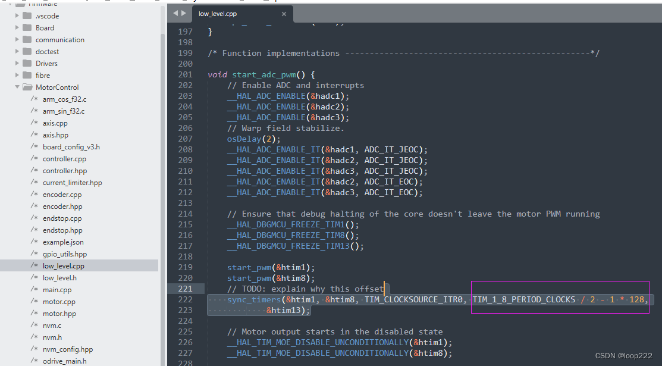Click the doctest folder icon
Viewport: 662px width, 366px height.
[x=27, y=51]
